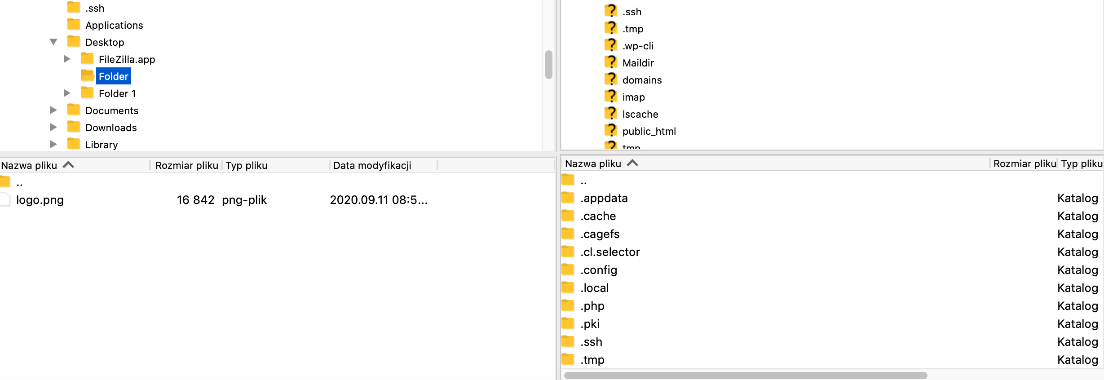Expand the FileZilla.app tree node
This screenshot has width=1104, height=380.
(x=67, y=59)
